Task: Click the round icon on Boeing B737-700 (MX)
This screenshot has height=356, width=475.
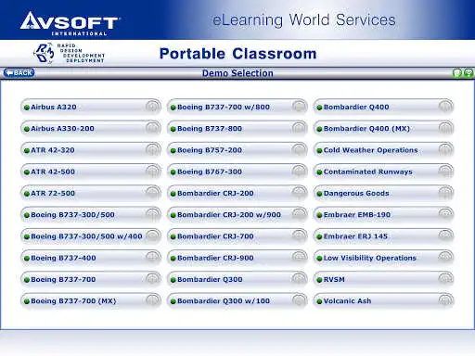Action: (x=153, y=300)
